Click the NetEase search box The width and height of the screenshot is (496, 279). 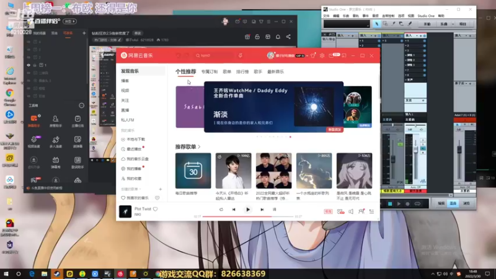pyautogui.click(x=215, y=55)
